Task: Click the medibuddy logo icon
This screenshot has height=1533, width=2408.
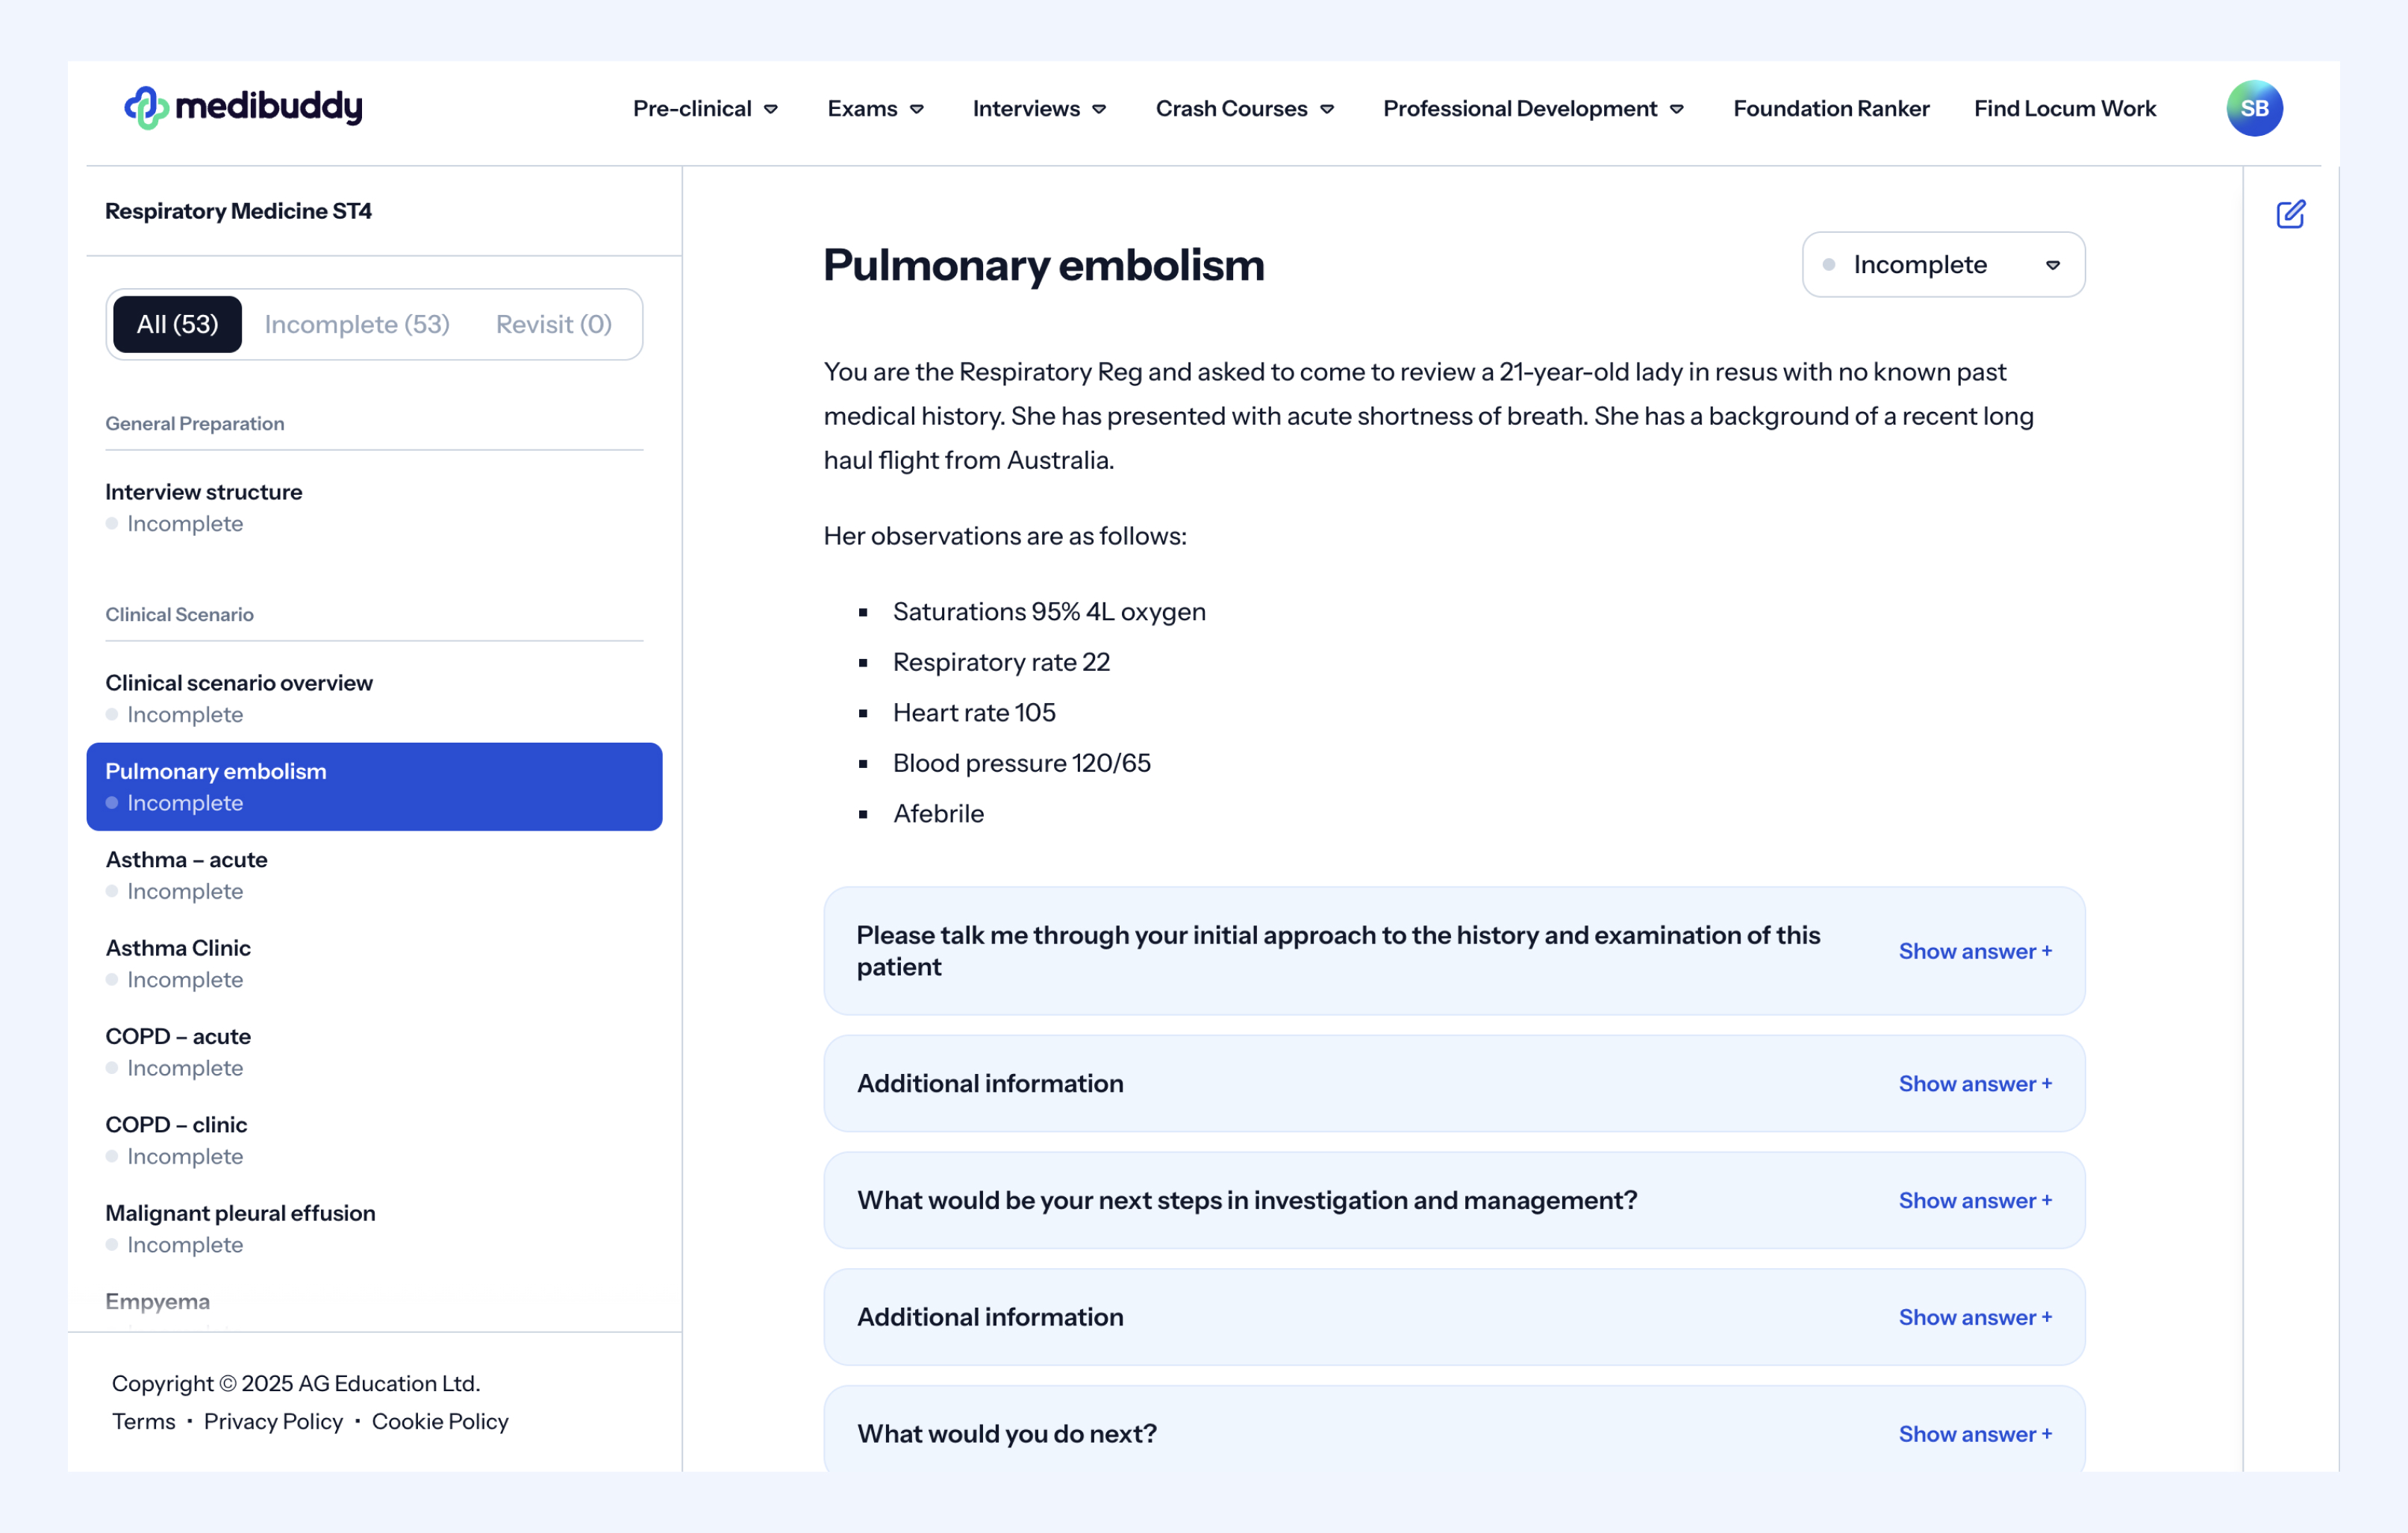Action: click(146, 108)
